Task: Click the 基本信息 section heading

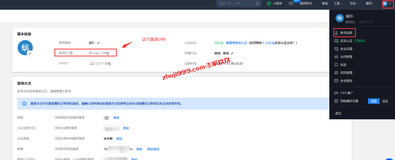Action: (x=24, y=34)
